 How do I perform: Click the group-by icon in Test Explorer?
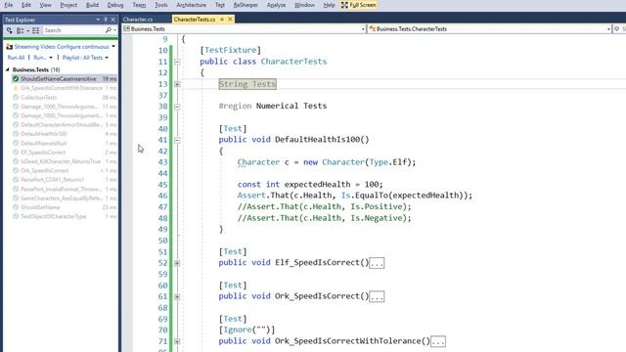coord(20,30)
